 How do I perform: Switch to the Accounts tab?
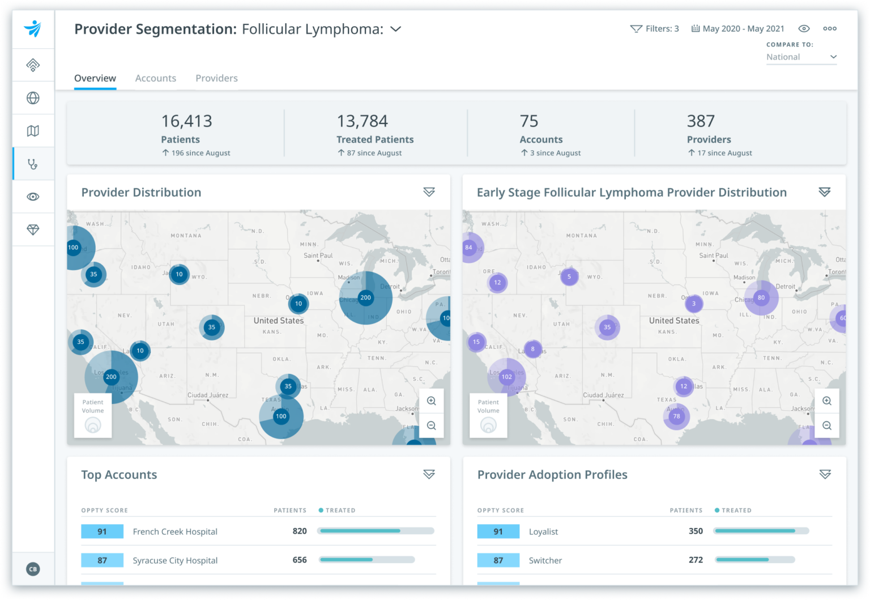(x=155, y=78)
